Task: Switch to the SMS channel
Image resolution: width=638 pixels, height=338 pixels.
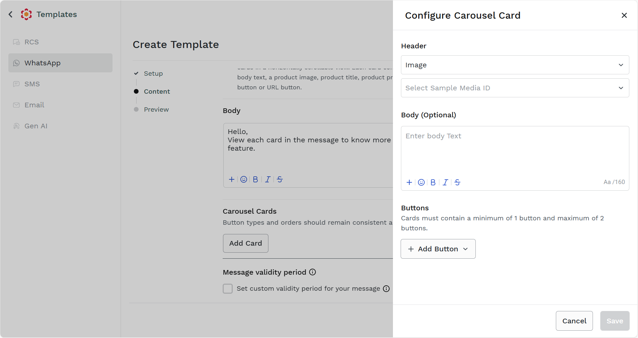Action: click(32, 84)
